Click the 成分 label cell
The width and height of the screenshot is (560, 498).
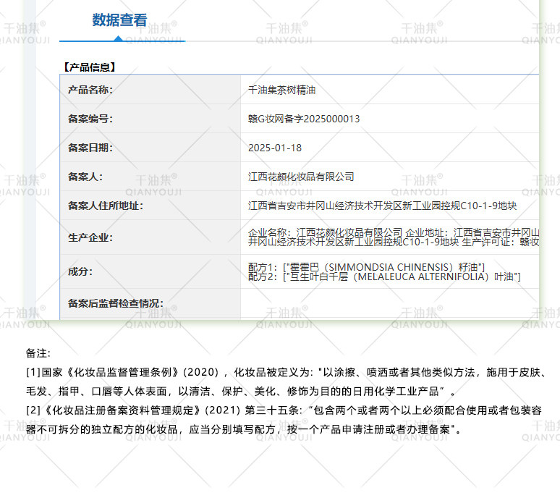point(150,271)
